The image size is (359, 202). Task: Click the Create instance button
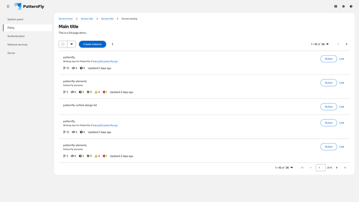click(x=92, y=44)
